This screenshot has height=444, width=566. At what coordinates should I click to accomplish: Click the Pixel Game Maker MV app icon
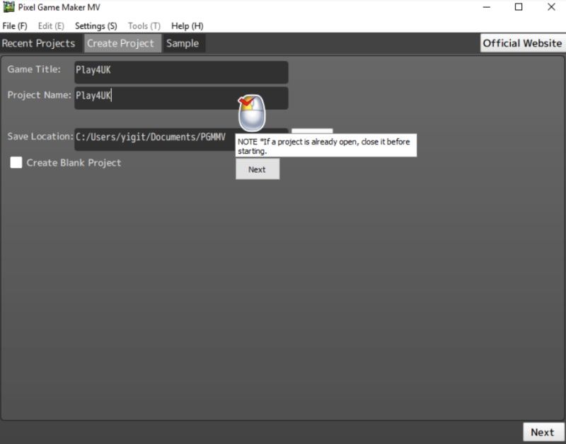click(x=8, y=7)
